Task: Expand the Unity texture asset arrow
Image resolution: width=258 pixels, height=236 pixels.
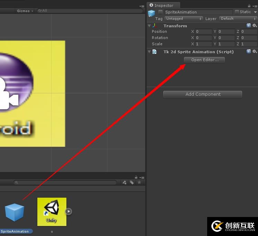Action: click(x=68, y=211)
